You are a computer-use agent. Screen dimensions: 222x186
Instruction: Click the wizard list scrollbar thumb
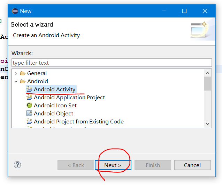(x=208, y=84)
